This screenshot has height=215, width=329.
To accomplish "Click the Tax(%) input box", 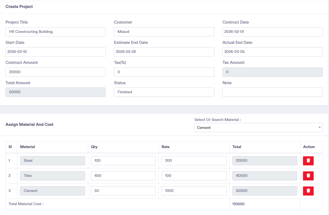I will click(x=164, y=72).
